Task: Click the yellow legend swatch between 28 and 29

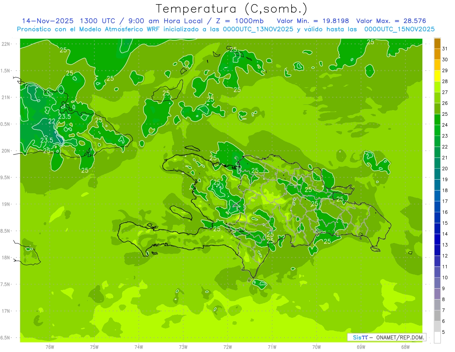Action: pyautogui.click(x=437, y=76)
